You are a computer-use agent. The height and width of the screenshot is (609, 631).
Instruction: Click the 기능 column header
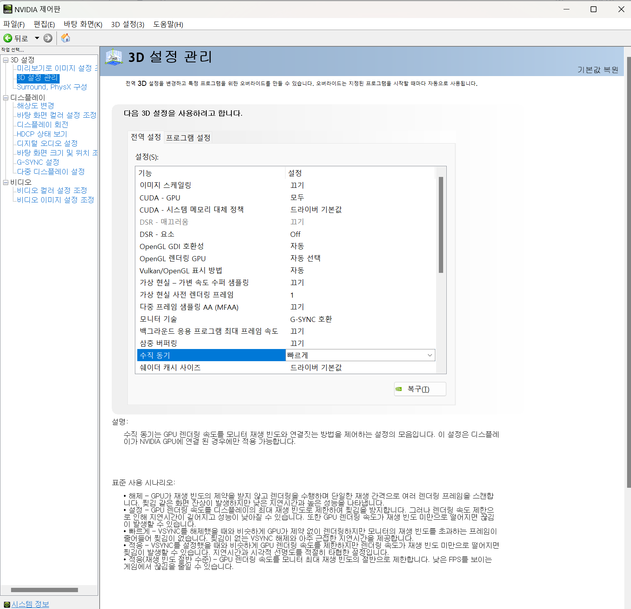[x=211, y=173]
